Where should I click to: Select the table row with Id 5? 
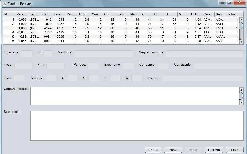(80, 36)
